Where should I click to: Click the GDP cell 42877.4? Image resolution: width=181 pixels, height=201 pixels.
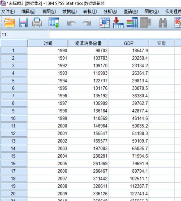[128, 111]
